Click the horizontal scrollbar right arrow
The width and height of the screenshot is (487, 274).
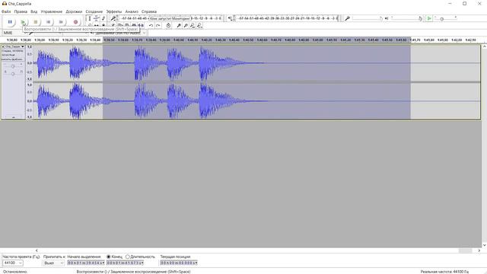(x=479, y=250)
